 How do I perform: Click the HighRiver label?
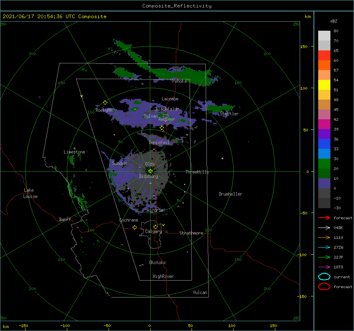coord(163,276)
